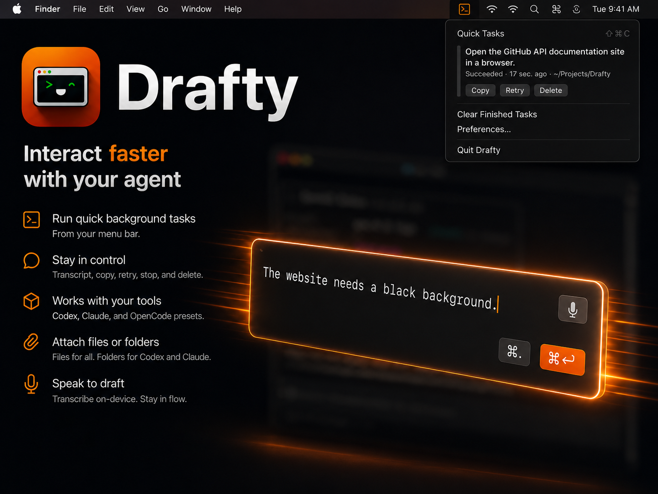658x494 pixels.
Task: Click the speech bubble icon beside Stay in control
Action: tap(31, 261)
